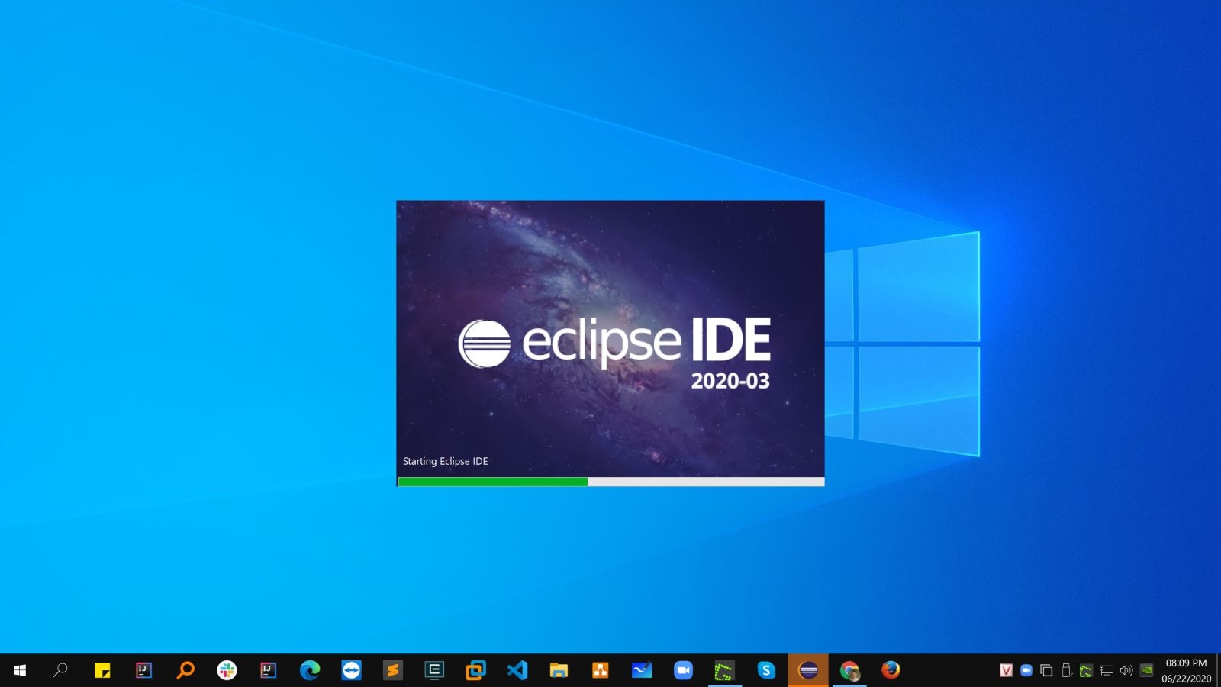Screen dimensions: 1221x687
Task: Open network status tray icon
Action: pyautogui.click(x=1107, y=670)
